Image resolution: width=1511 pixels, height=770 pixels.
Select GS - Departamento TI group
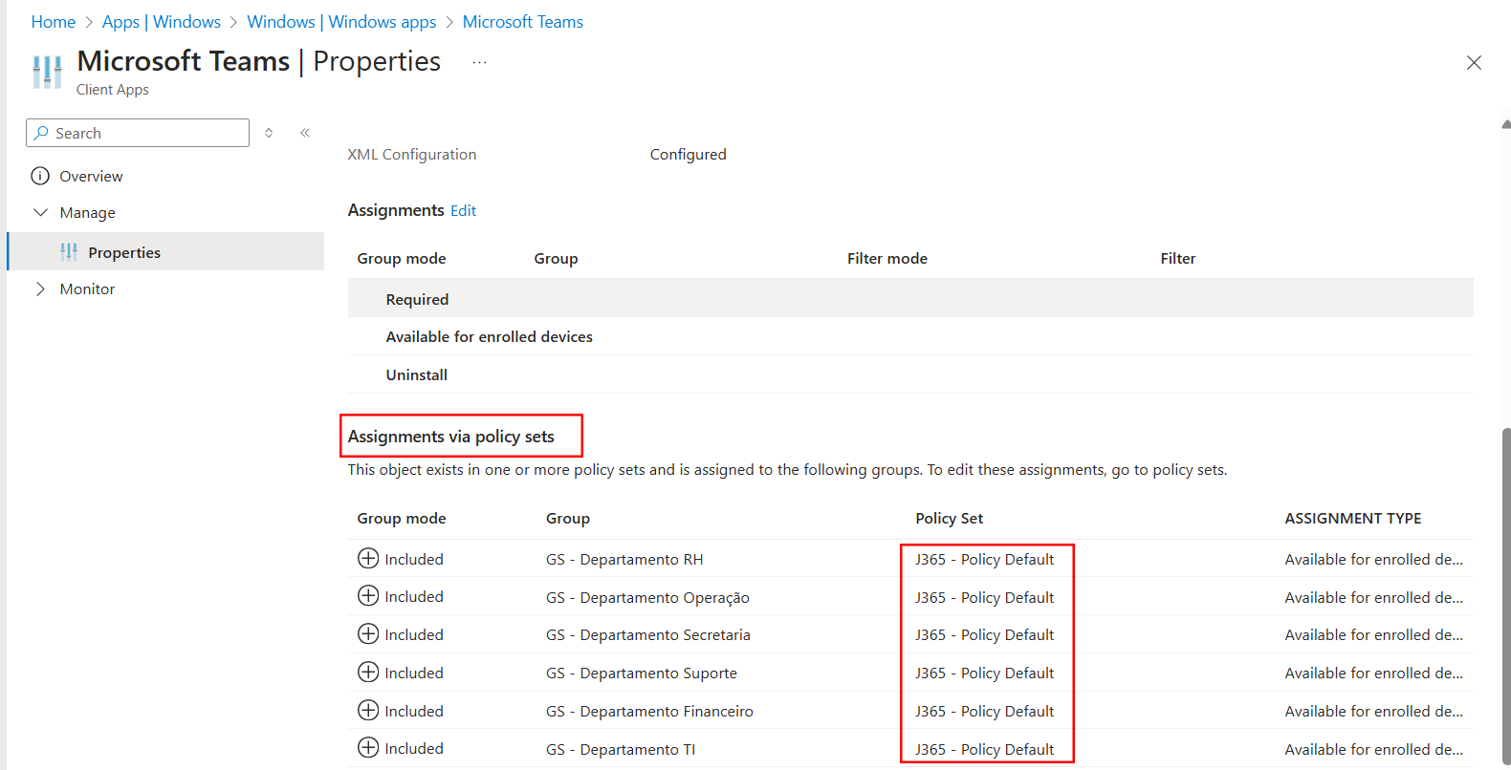pos(621,749)
